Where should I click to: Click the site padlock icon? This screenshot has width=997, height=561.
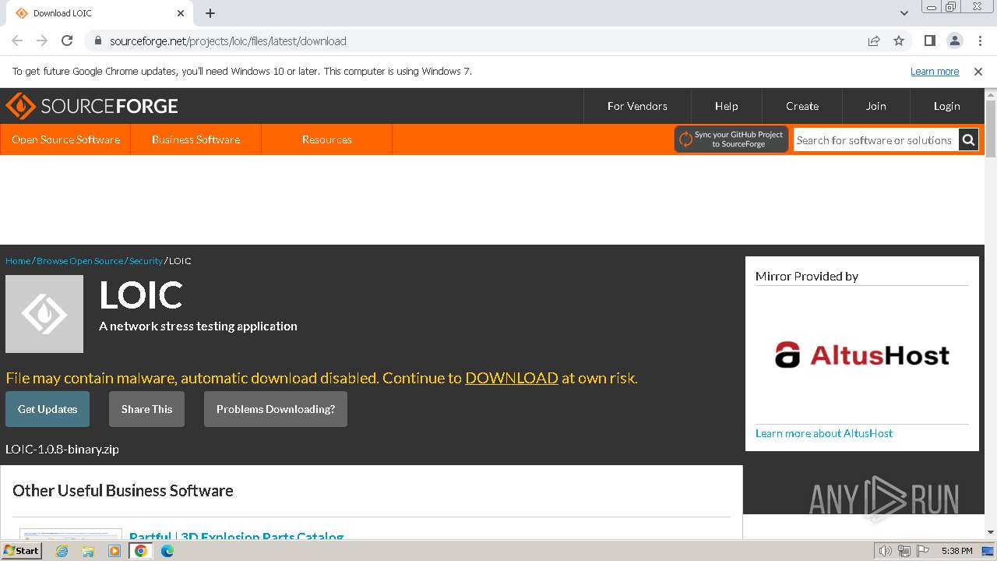[97, 41]
